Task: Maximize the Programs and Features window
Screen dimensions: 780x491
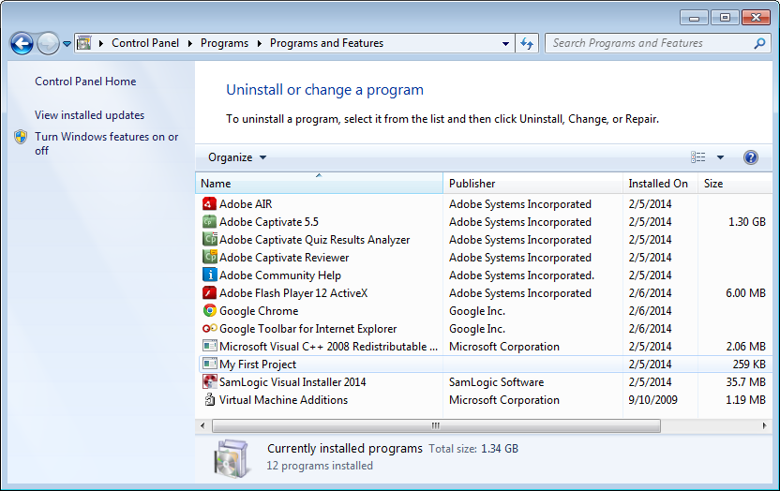Action: (725, 18)
